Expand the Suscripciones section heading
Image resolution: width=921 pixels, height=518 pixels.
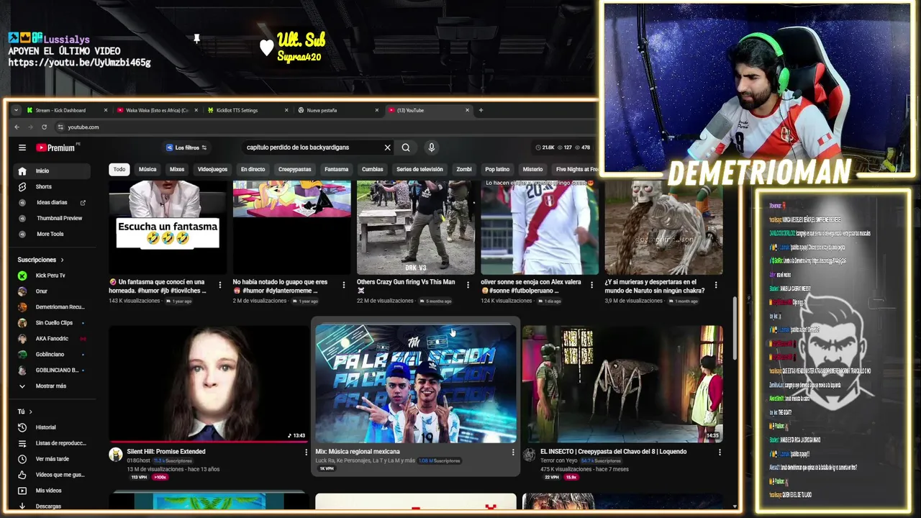point(40,260)
